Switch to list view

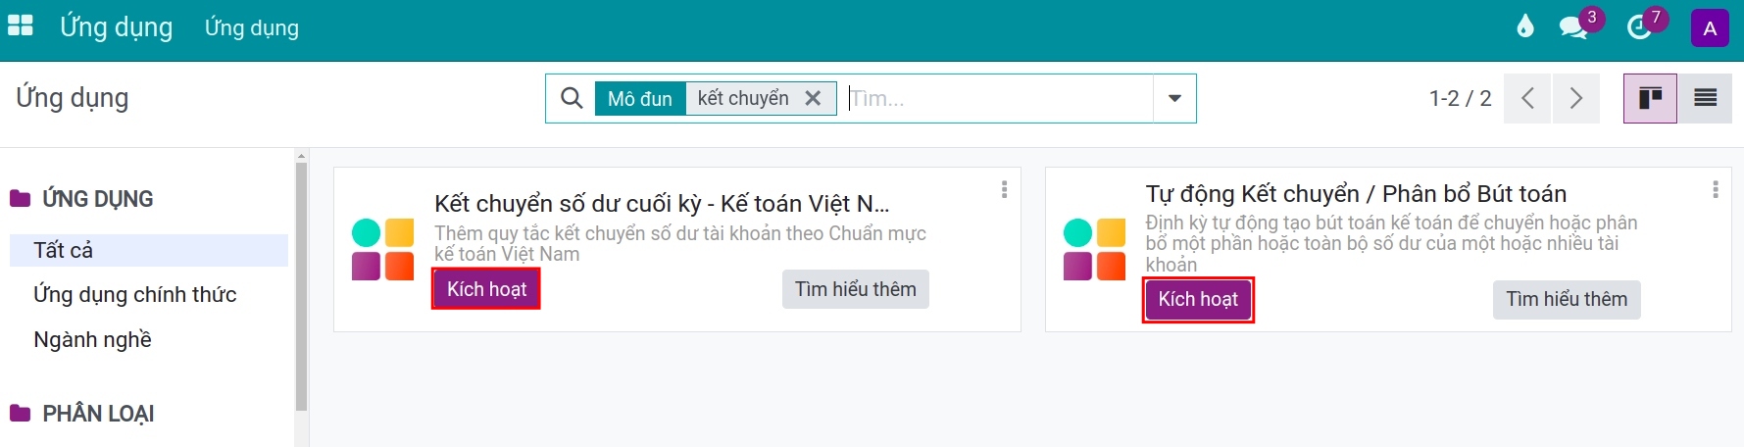pyautogui.click(x=1706, y=98)
